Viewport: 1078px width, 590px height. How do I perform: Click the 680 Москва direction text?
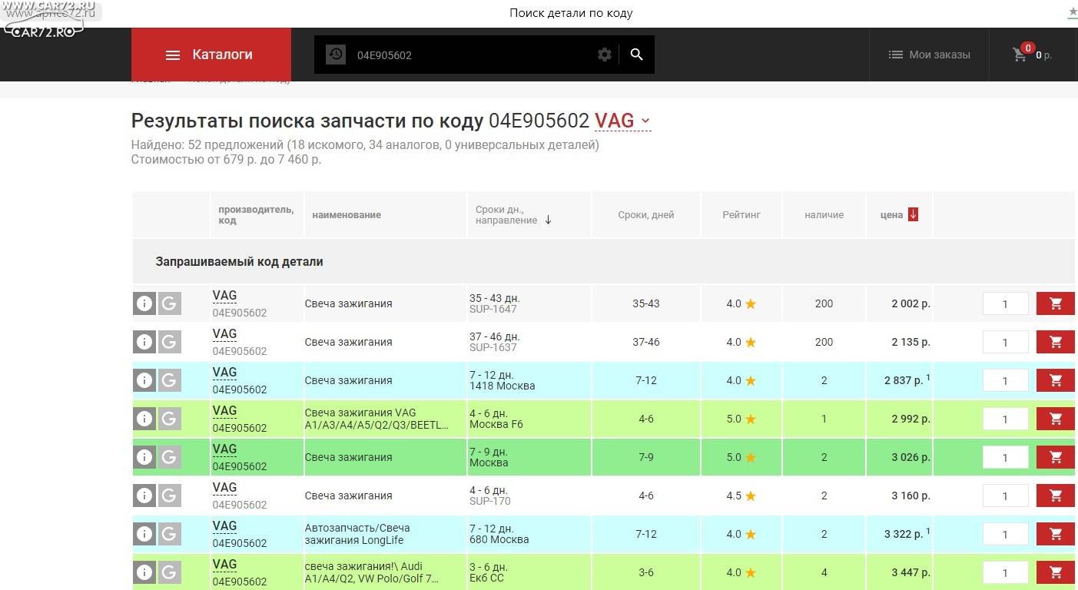[x=499, y=539]
